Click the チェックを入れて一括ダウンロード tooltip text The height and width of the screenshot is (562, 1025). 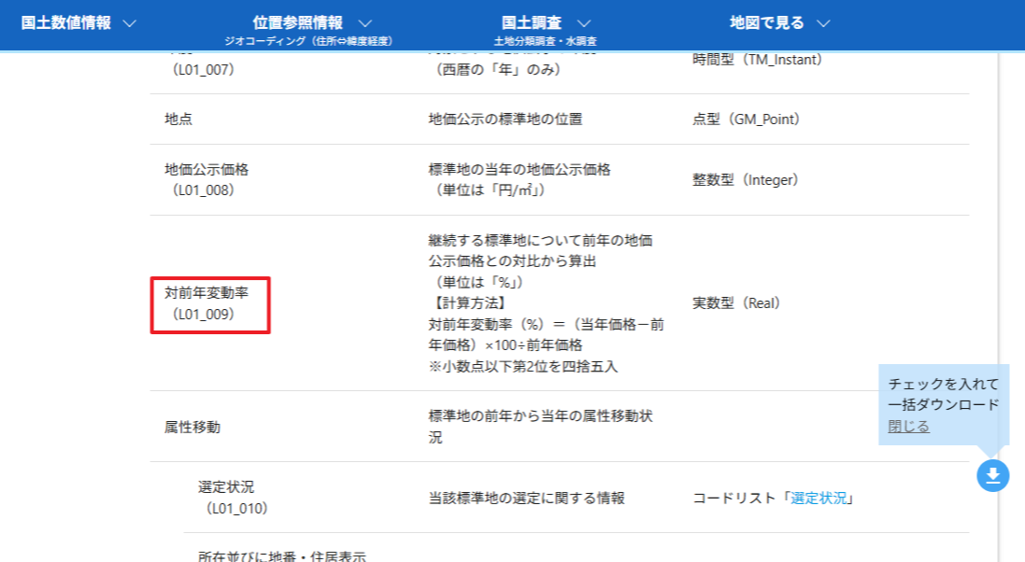pos(943,394)
